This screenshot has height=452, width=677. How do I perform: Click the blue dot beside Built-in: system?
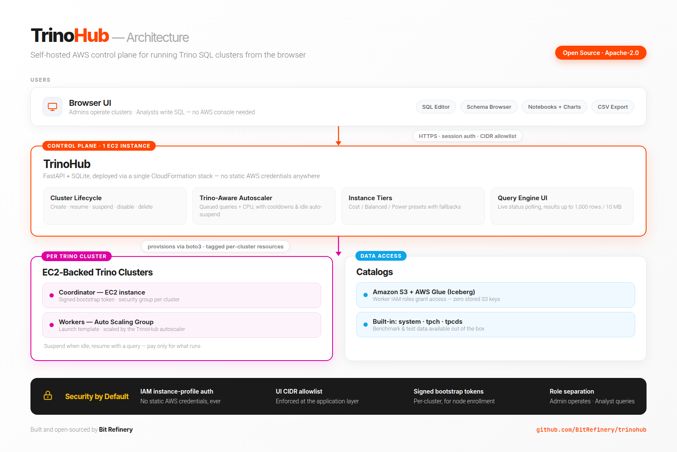point(366,325)
